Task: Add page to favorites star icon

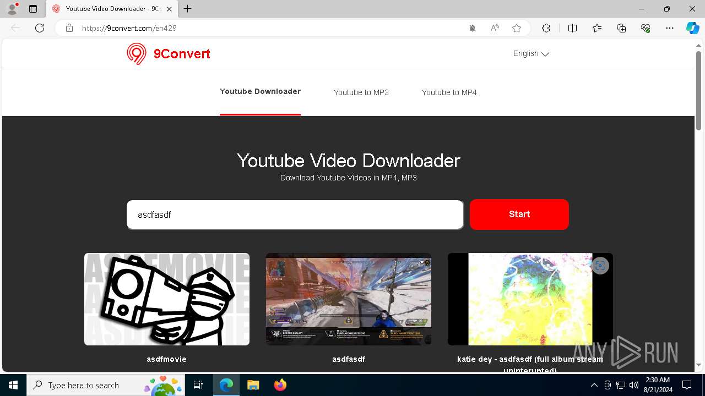Action: coord(517,28)
